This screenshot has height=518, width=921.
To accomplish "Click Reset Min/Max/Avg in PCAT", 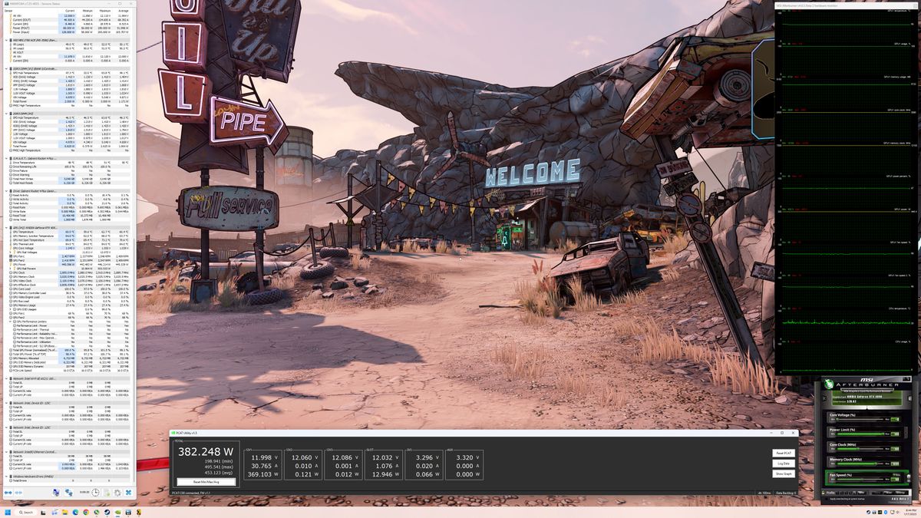I will (205, 482).
